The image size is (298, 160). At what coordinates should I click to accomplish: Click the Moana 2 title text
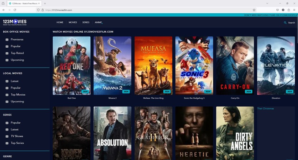(x=113, y=98)
